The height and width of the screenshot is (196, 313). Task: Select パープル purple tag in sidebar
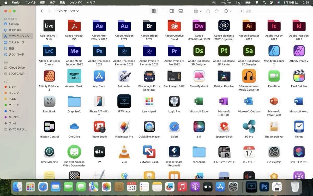(18, 117)
